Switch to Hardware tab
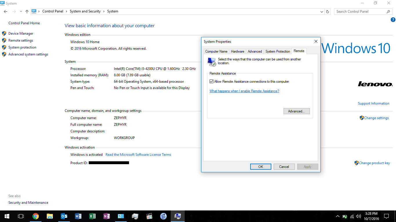Viewport: 396px width, 222px height. pos(237,51)
